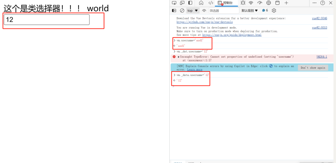Image resolution: width=336 pixels, height=163 pixels.
Task: Open the vuejs.org deployment guide link
Action: click(232, 35)
